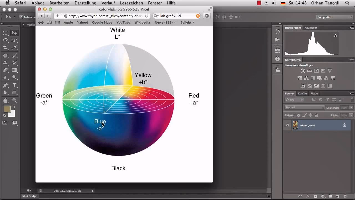Open the Bearbeiten menu
Screen dimensions: 355x200
click(59, 3)
